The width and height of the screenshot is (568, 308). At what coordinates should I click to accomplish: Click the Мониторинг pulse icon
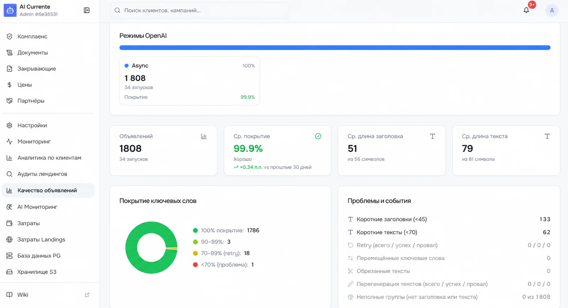tap(10, 142)
